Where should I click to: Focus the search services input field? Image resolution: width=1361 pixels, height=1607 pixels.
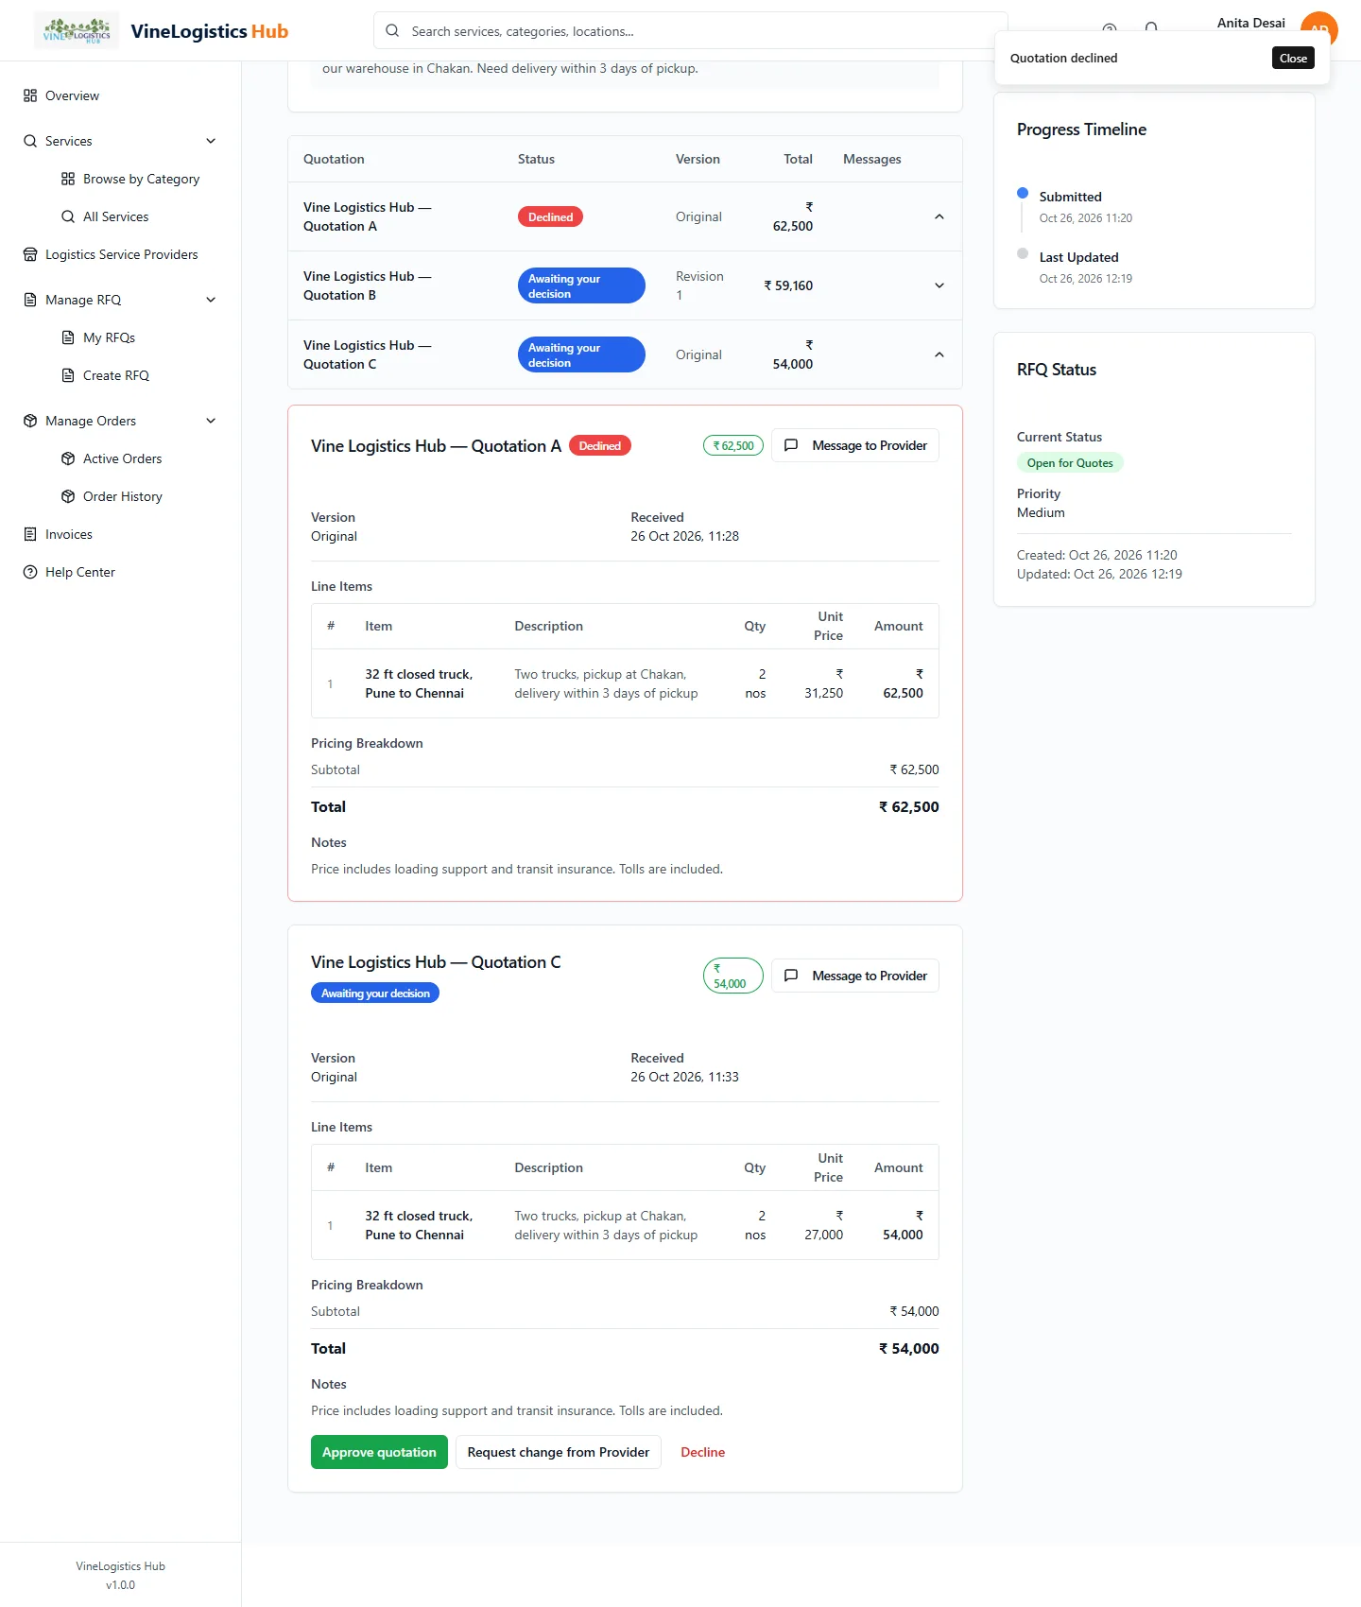(x=690, y=30)
